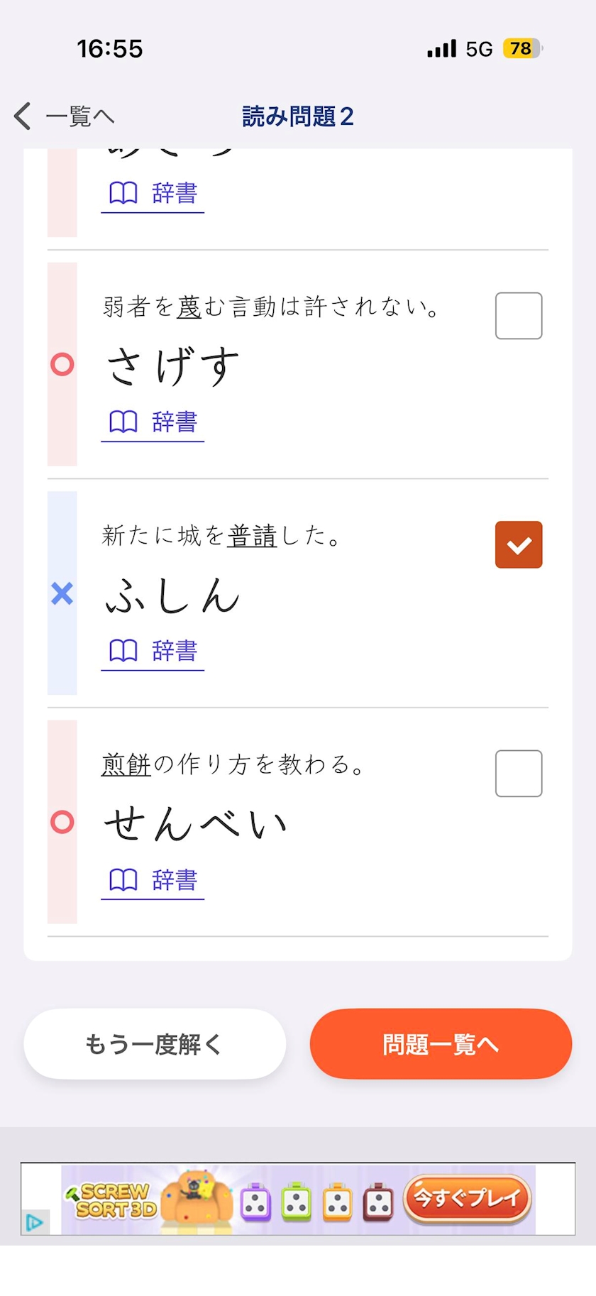
Task: Tap the 読み問題2 page title
Action: click(x=297, y=116)
